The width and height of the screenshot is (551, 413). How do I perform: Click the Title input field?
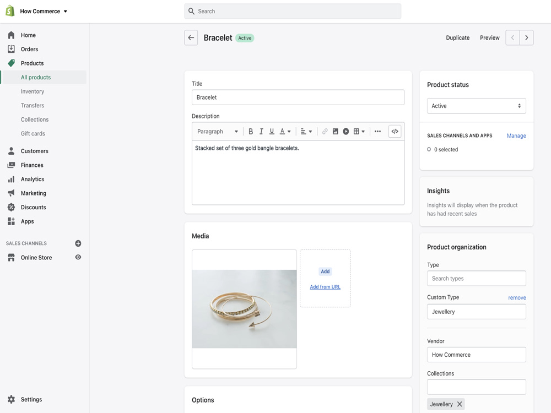click(298, 97)
